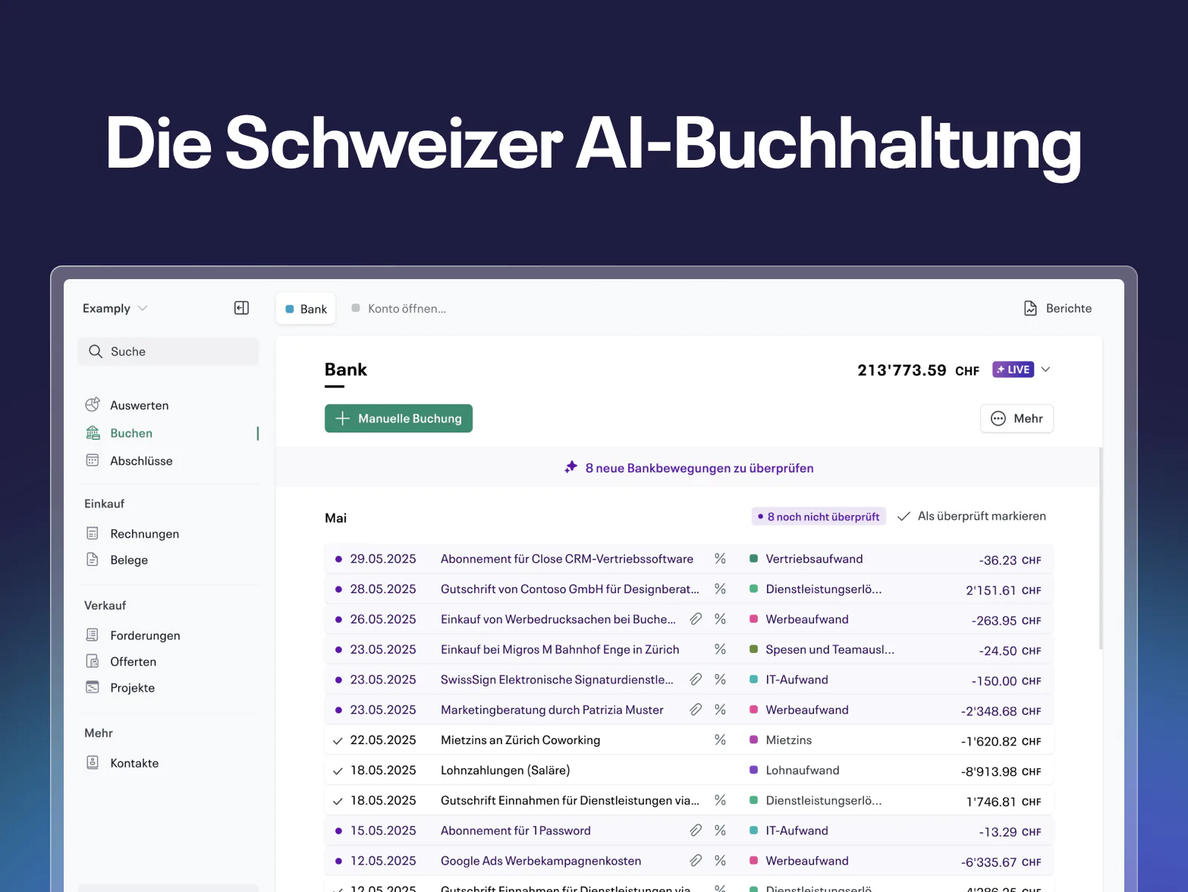This screenshot has height=892, width=1188.
Task: Click the pink Werbeaufwand swatch on the Marketingberatung row
Action: pos(753,710)
